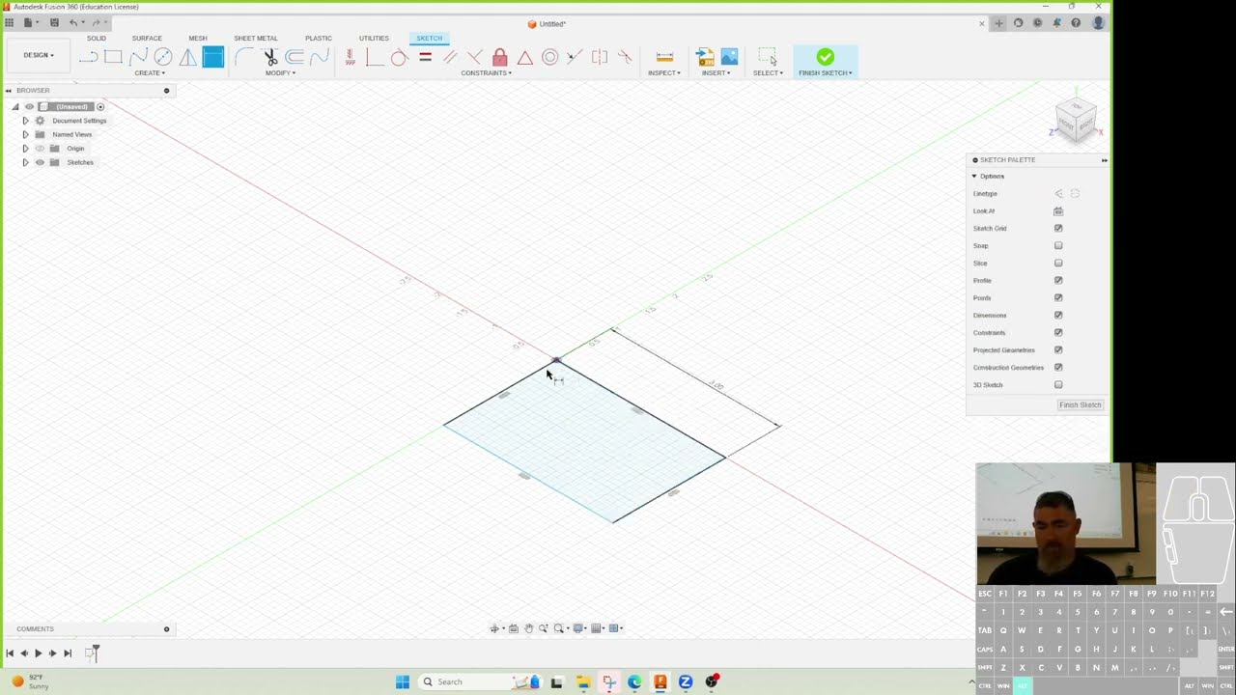Apply the Perpendicular constraint
The height and width of the screenshot is (695, 1236).
[475, 57]
